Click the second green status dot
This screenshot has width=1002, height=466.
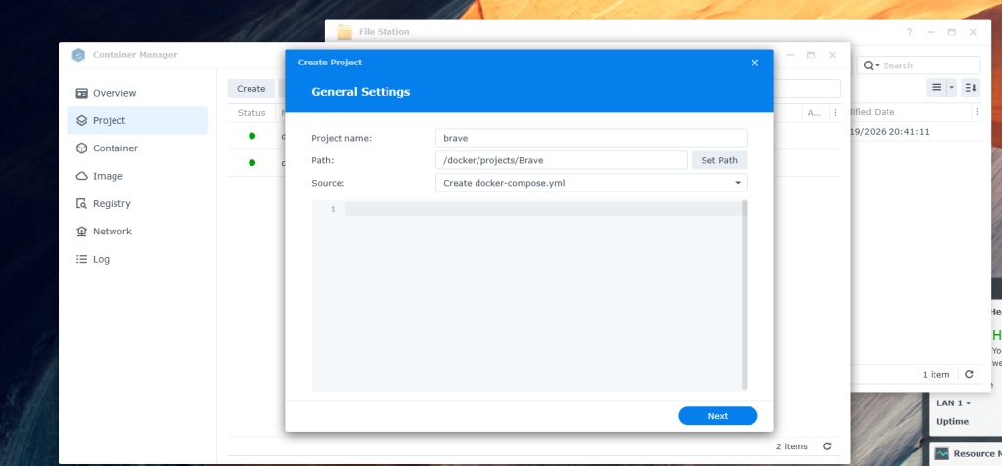click(x=251, y=163)
